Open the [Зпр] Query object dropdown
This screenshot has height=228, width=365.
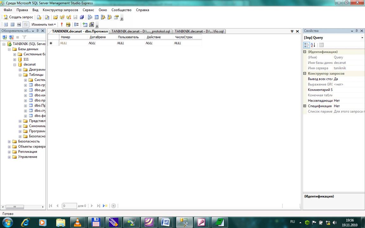pos(362,38)
